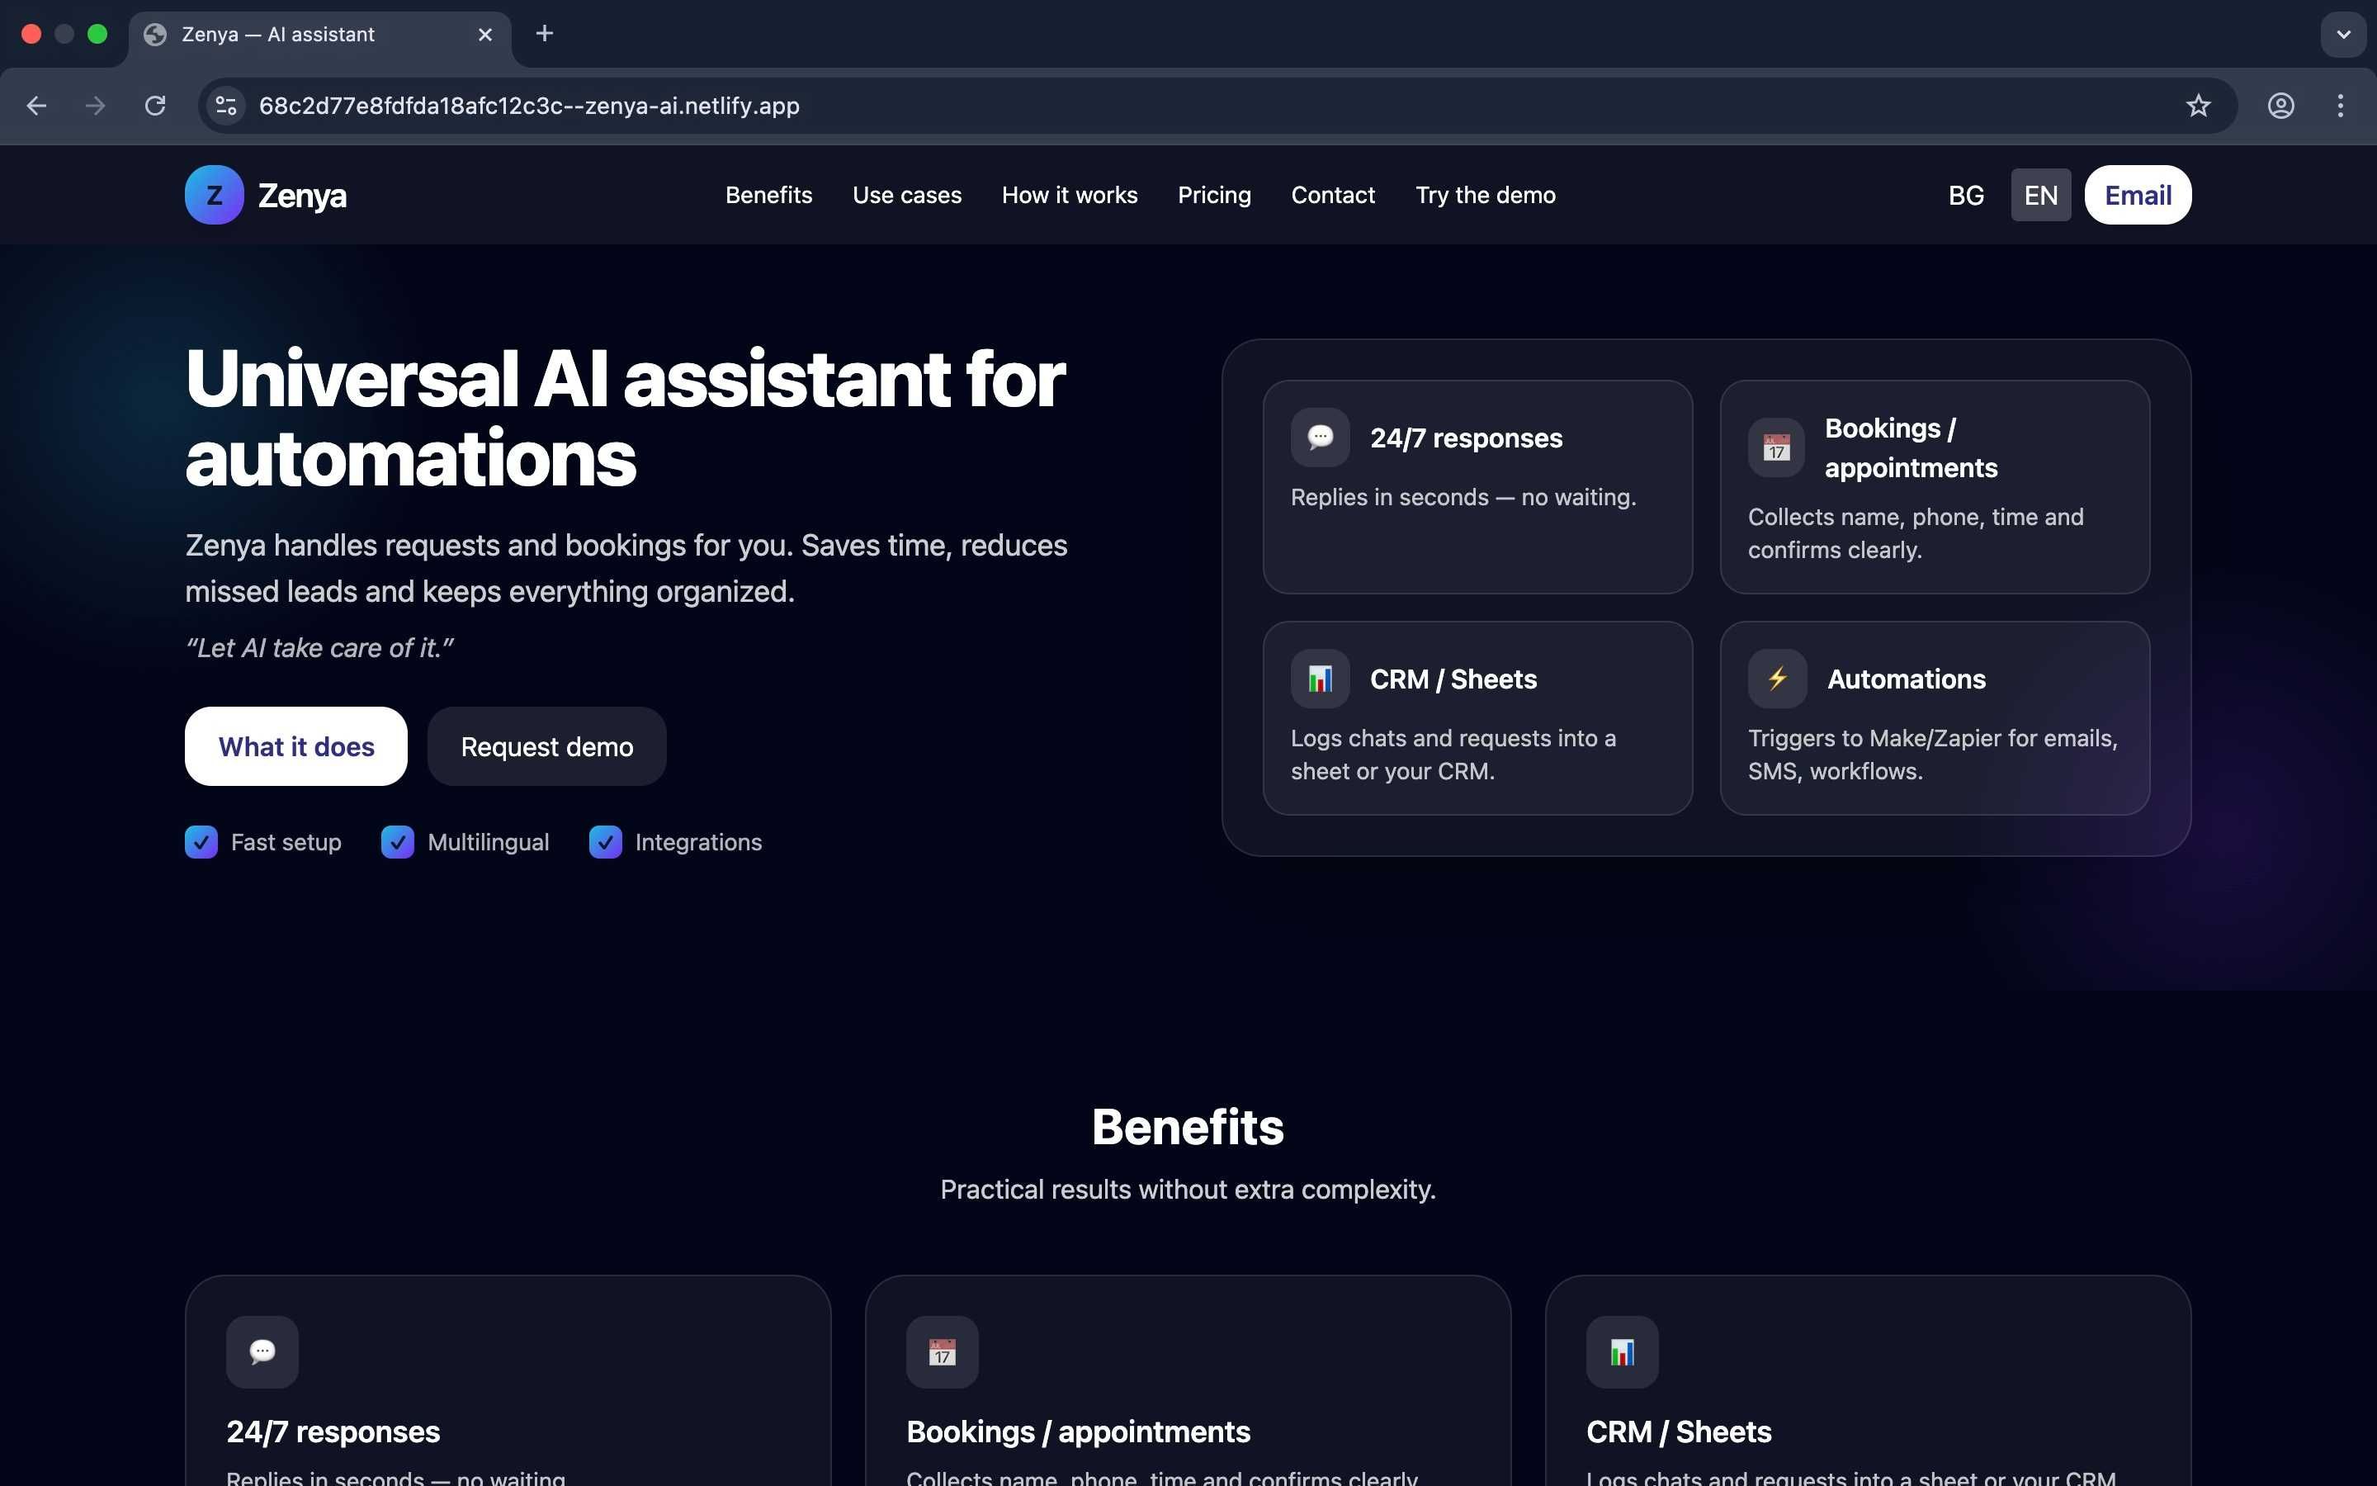Toggle the Integrations checkmark
The height and width of the screenshot is (1486, 2377).
click(x=606, y=842)
